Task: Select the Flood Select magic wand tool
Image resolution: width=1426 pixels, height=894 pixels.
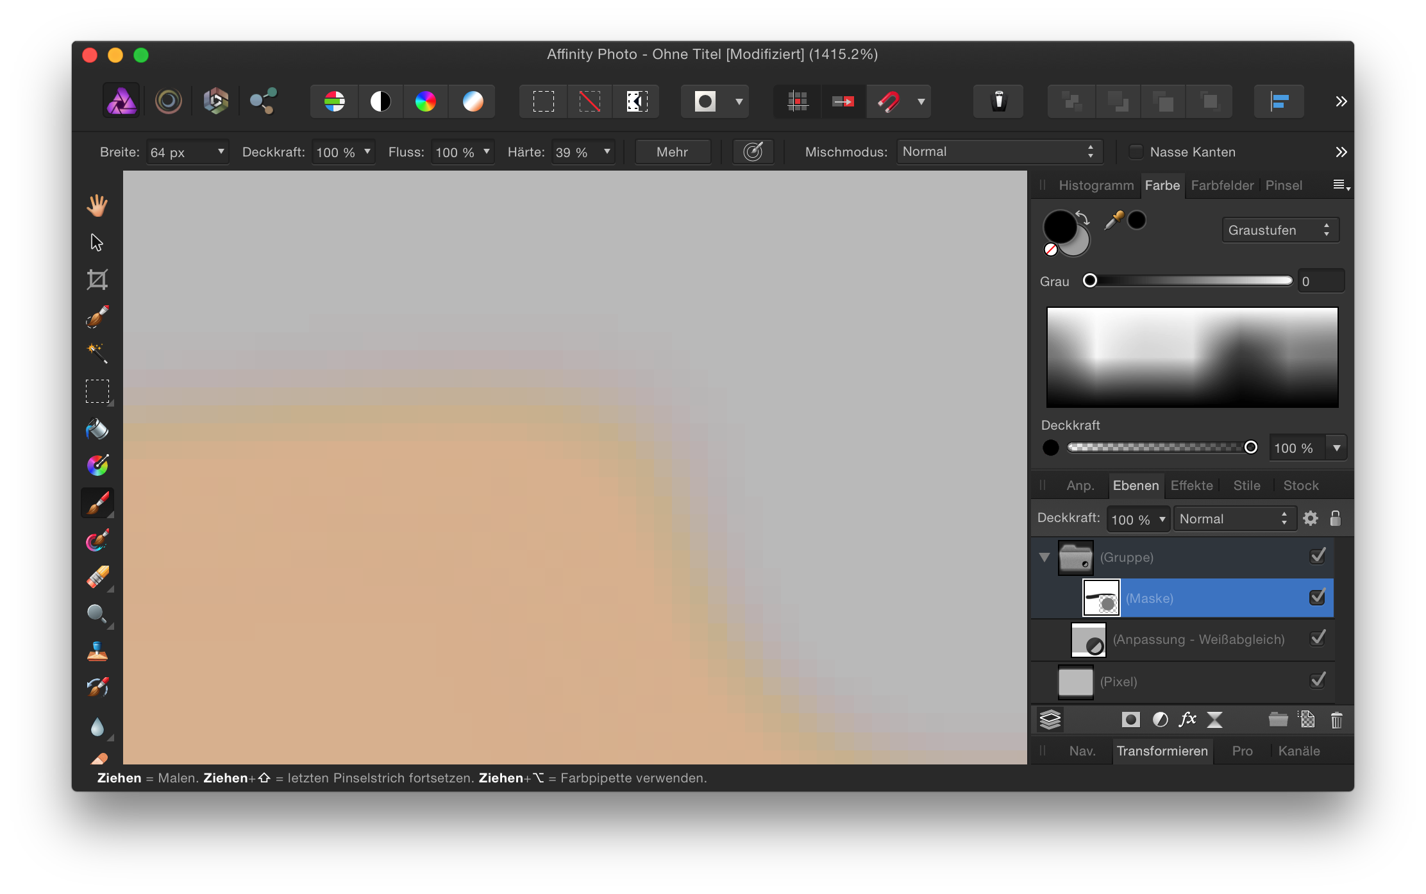Action: (97, 353)
